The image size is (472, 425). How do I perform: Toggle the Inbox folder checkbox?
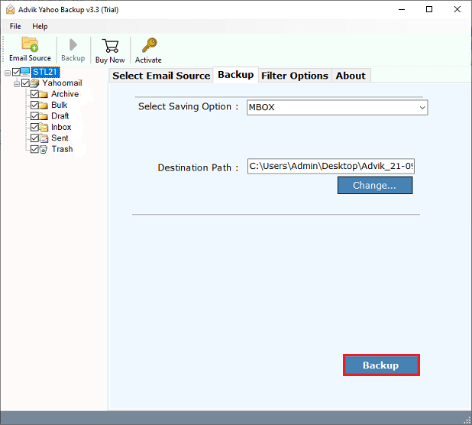click(x=34, y=127)
